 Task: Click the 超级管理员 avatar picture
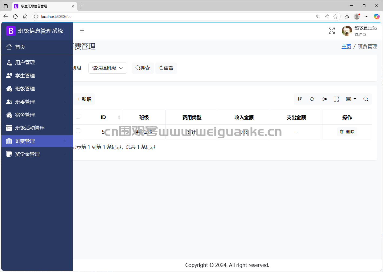click(x=347, y=31)
